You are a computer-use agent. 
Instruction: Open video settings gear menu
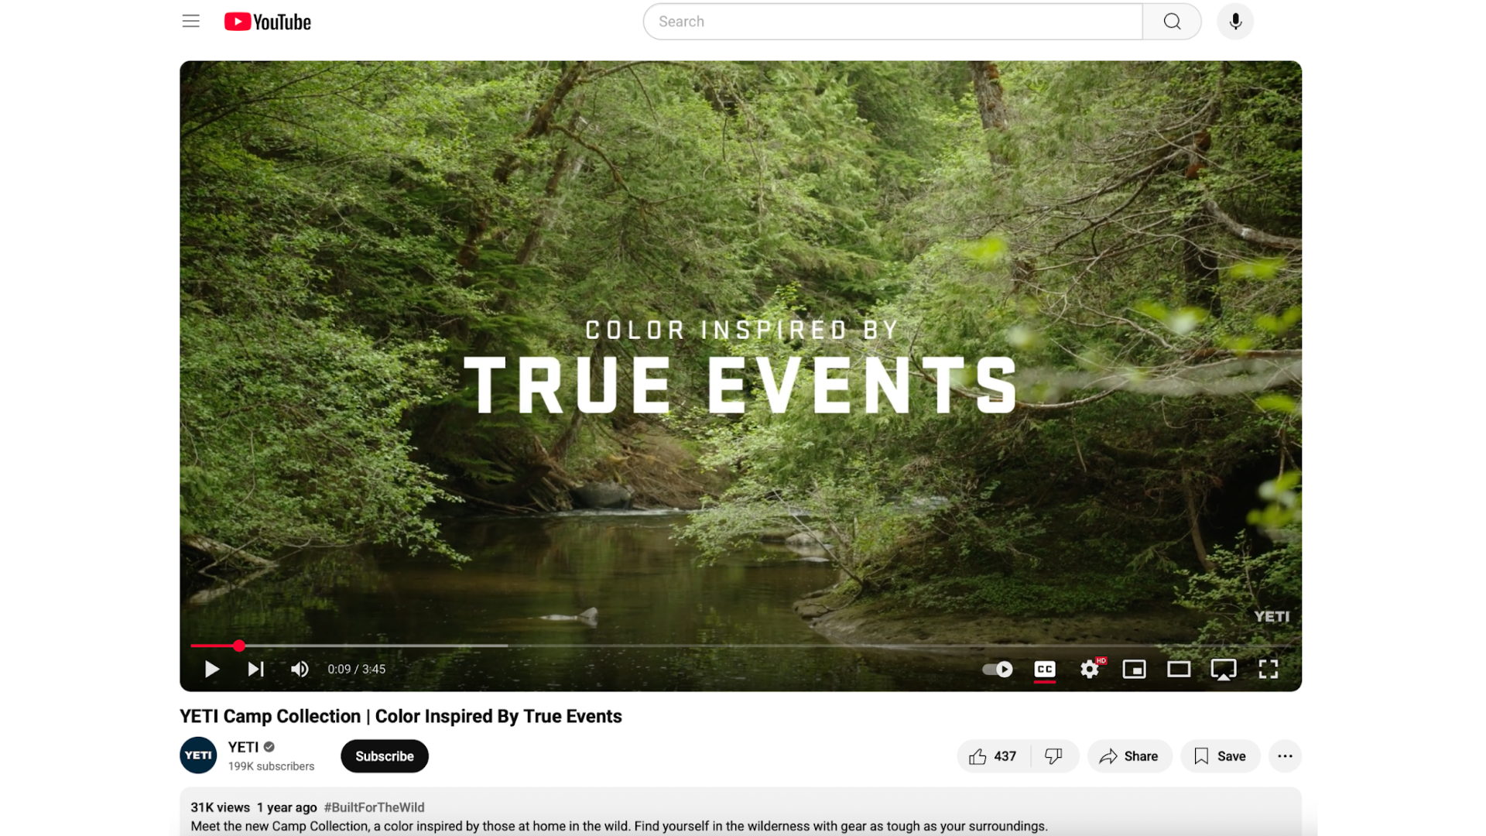[1090, 670]
